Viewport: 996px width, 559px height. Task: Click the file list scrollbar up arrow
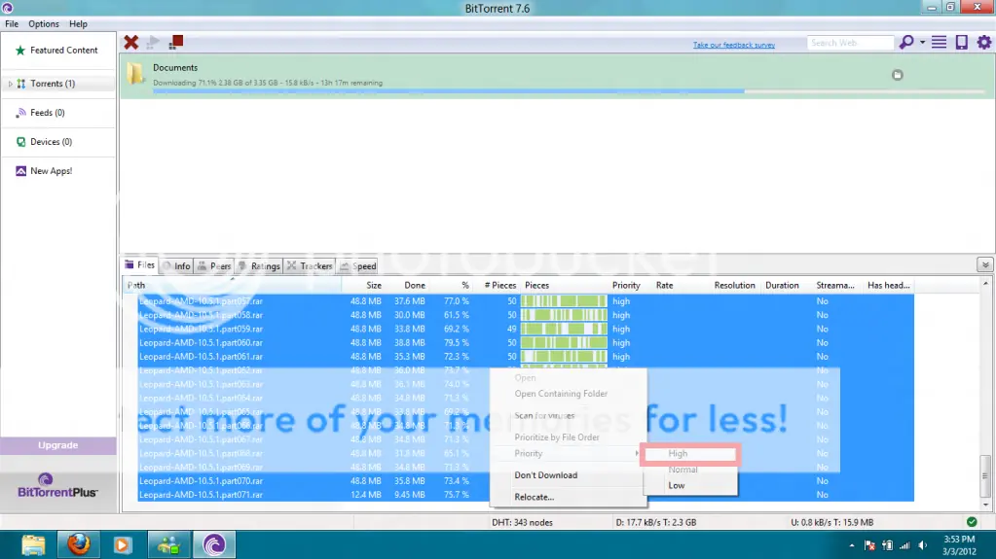point(985,284)
